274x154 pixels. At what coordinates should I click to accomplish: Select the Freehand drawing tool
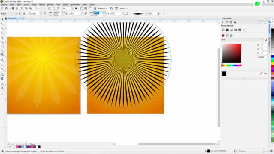tap(2, 38)
